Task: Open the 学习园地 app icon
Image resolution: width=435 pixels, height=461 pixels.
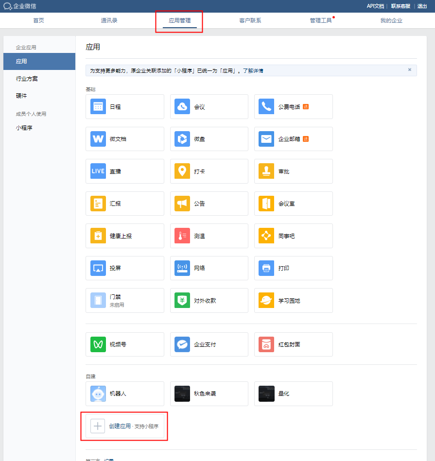Action: [x=266, y=300]
